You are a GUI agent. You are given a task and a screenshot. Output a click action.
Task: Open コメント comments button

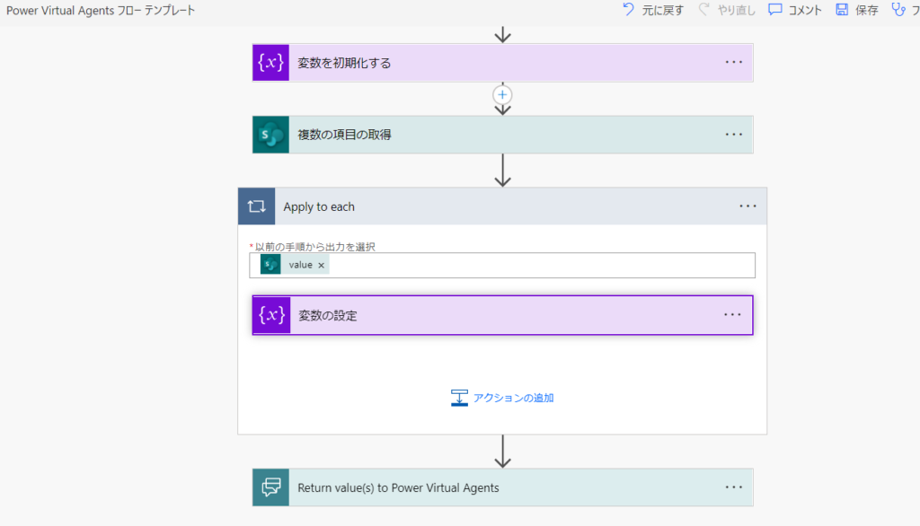coord(795,10)
